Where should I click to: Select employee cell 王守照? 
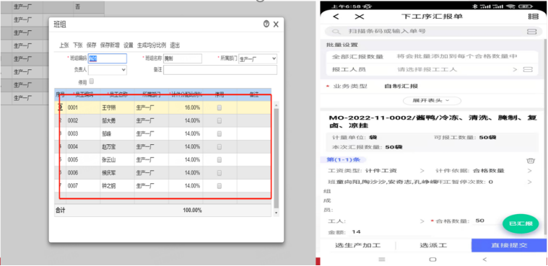click(117, 108)
